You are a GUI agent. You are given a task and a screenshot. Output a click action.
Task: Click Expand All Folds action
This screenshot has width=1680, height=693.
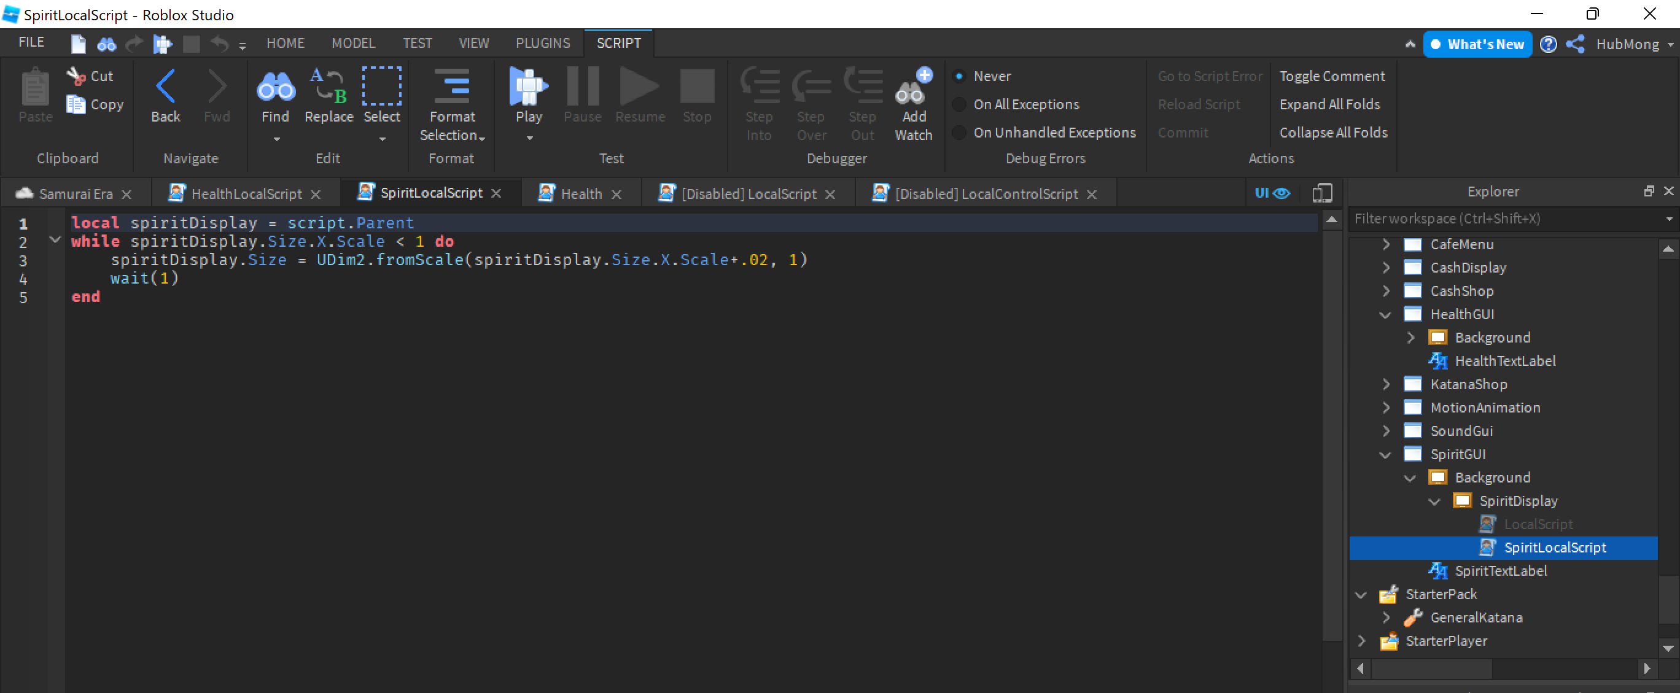(1330, 104)
